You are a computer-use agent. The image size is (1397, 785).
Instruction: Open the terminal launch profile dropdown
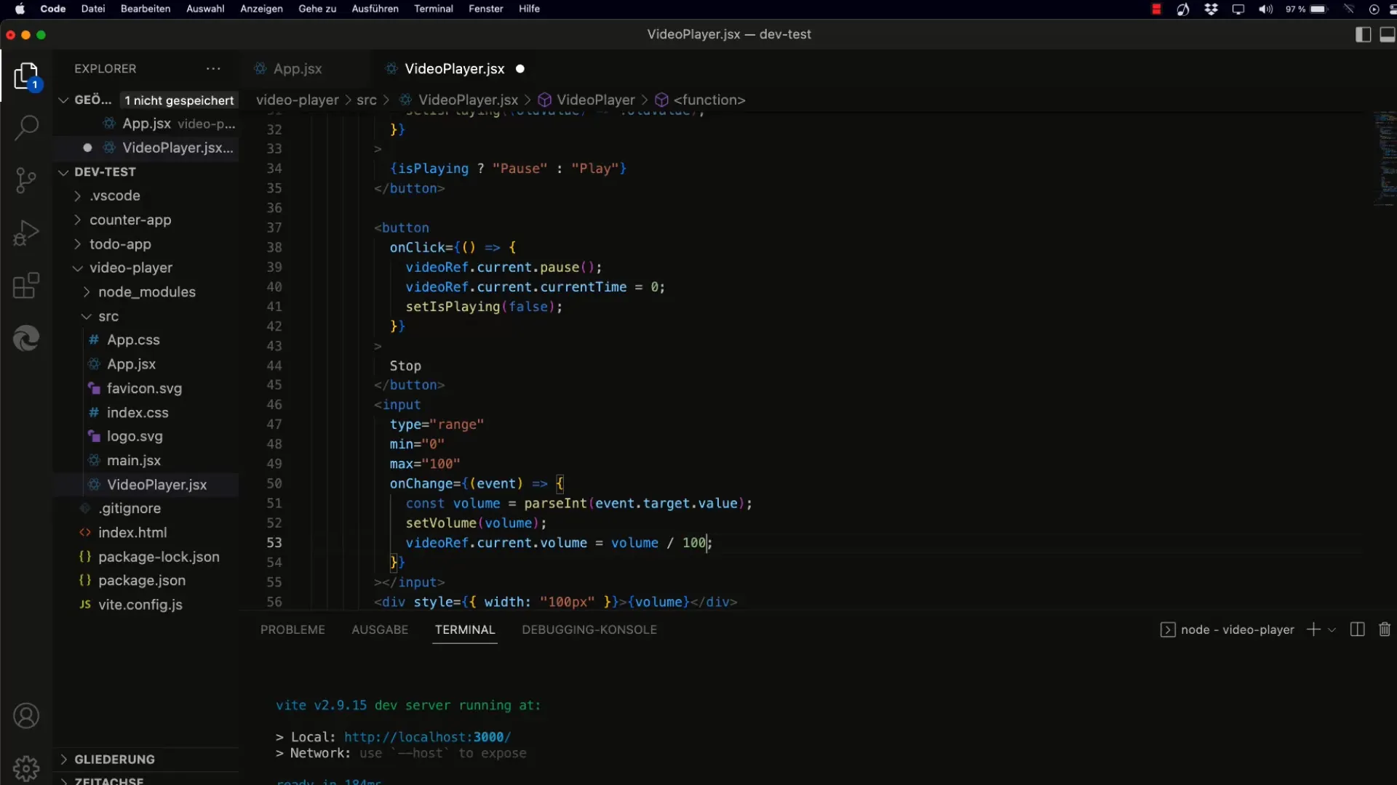pos(1332,629)
